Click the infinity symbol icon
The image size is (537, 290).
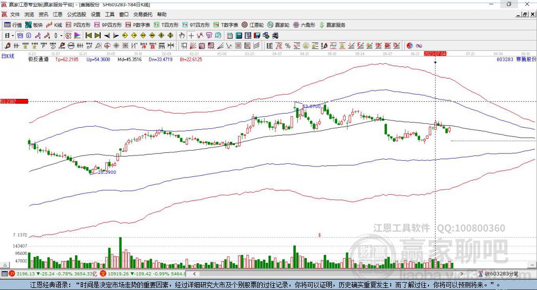point(420,45)
